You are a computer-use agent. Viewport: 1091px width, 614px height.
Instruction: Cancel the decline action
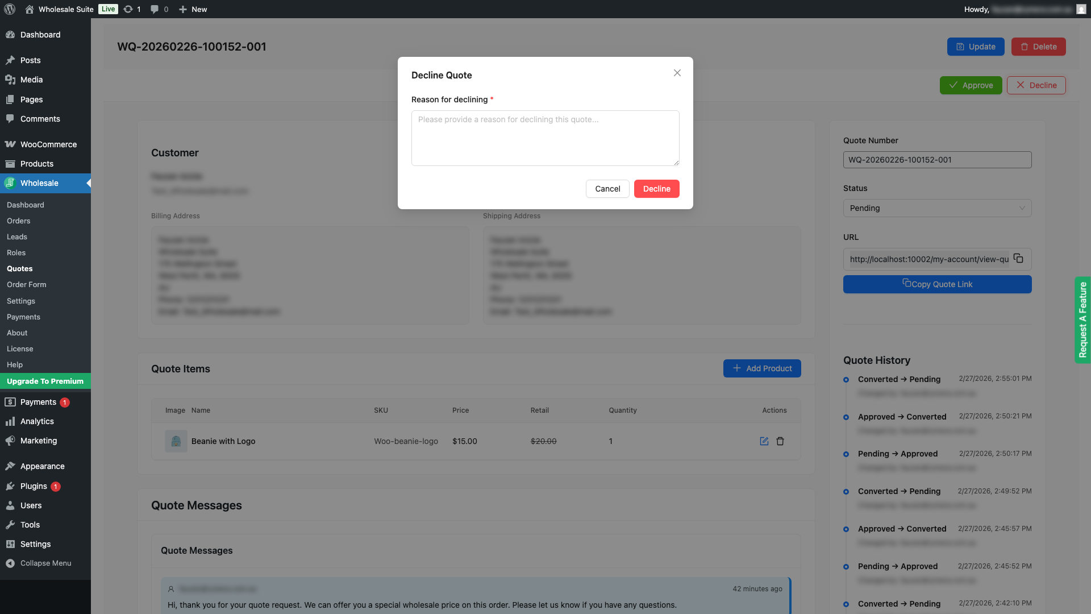pyautogui.click(x=607, y=188)
